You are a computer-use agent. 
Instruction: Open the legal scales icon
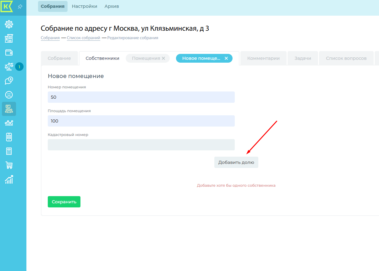pos(8,66)
